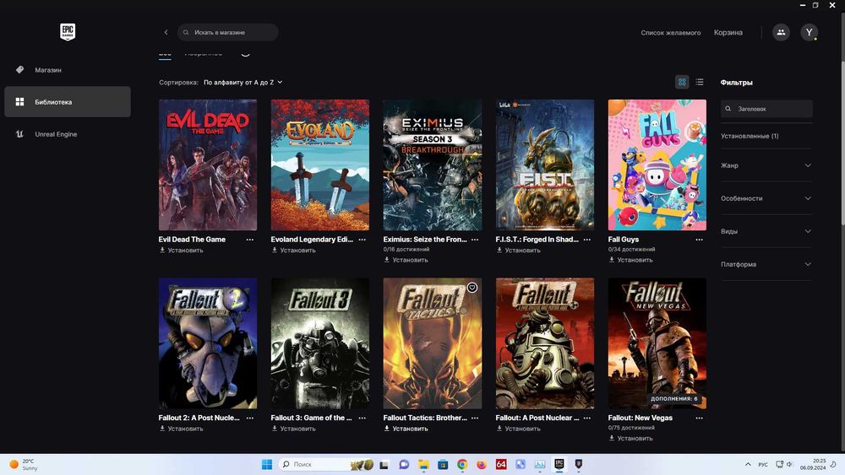
Task: Toggle favorite heart on Fallout Tactics cover
Action: coord(472,288)
